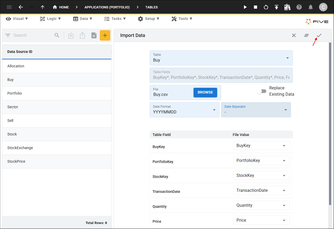Click the export upload icon in list toolbar
Image resolution: width=334 pixels, height=229 pixels.
[x=82, y=35]
